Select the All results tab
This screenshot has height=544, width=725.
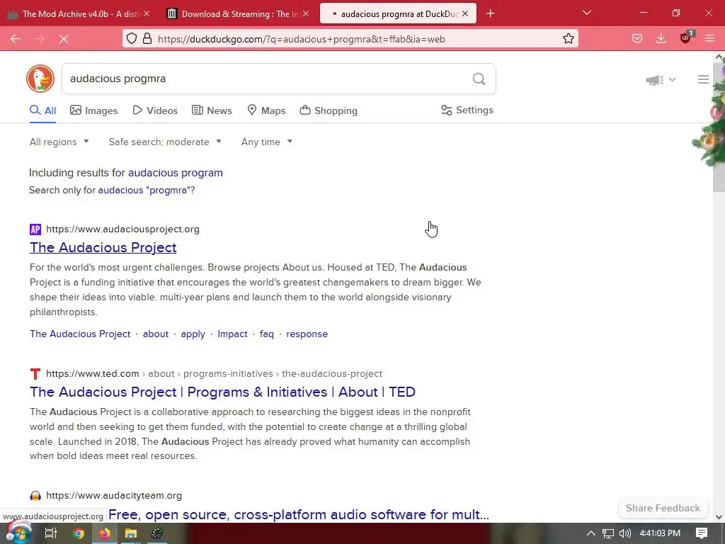[43, 110]
